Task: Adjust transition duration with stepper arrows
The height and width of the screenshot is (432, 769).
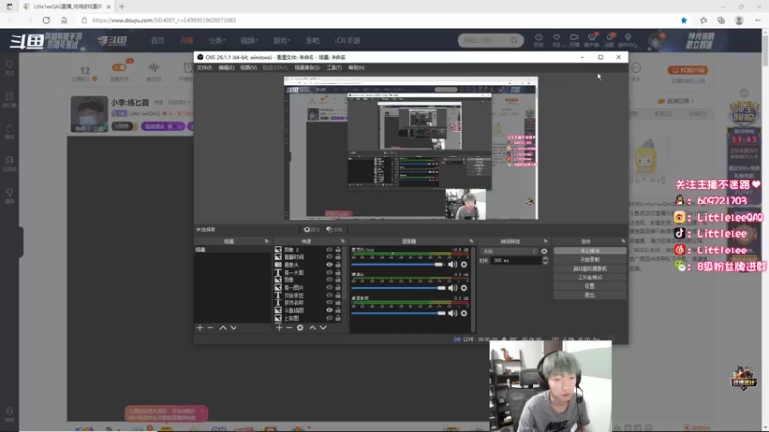Action: tap(545, 260)
